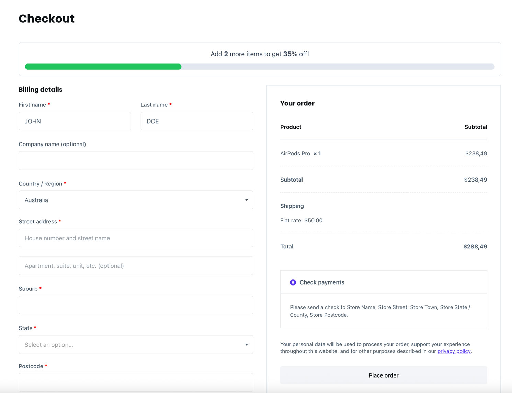Click the caret arrow in Country dropdown
512x393 pixels.
pyautogui.click(x=246, y=200)
